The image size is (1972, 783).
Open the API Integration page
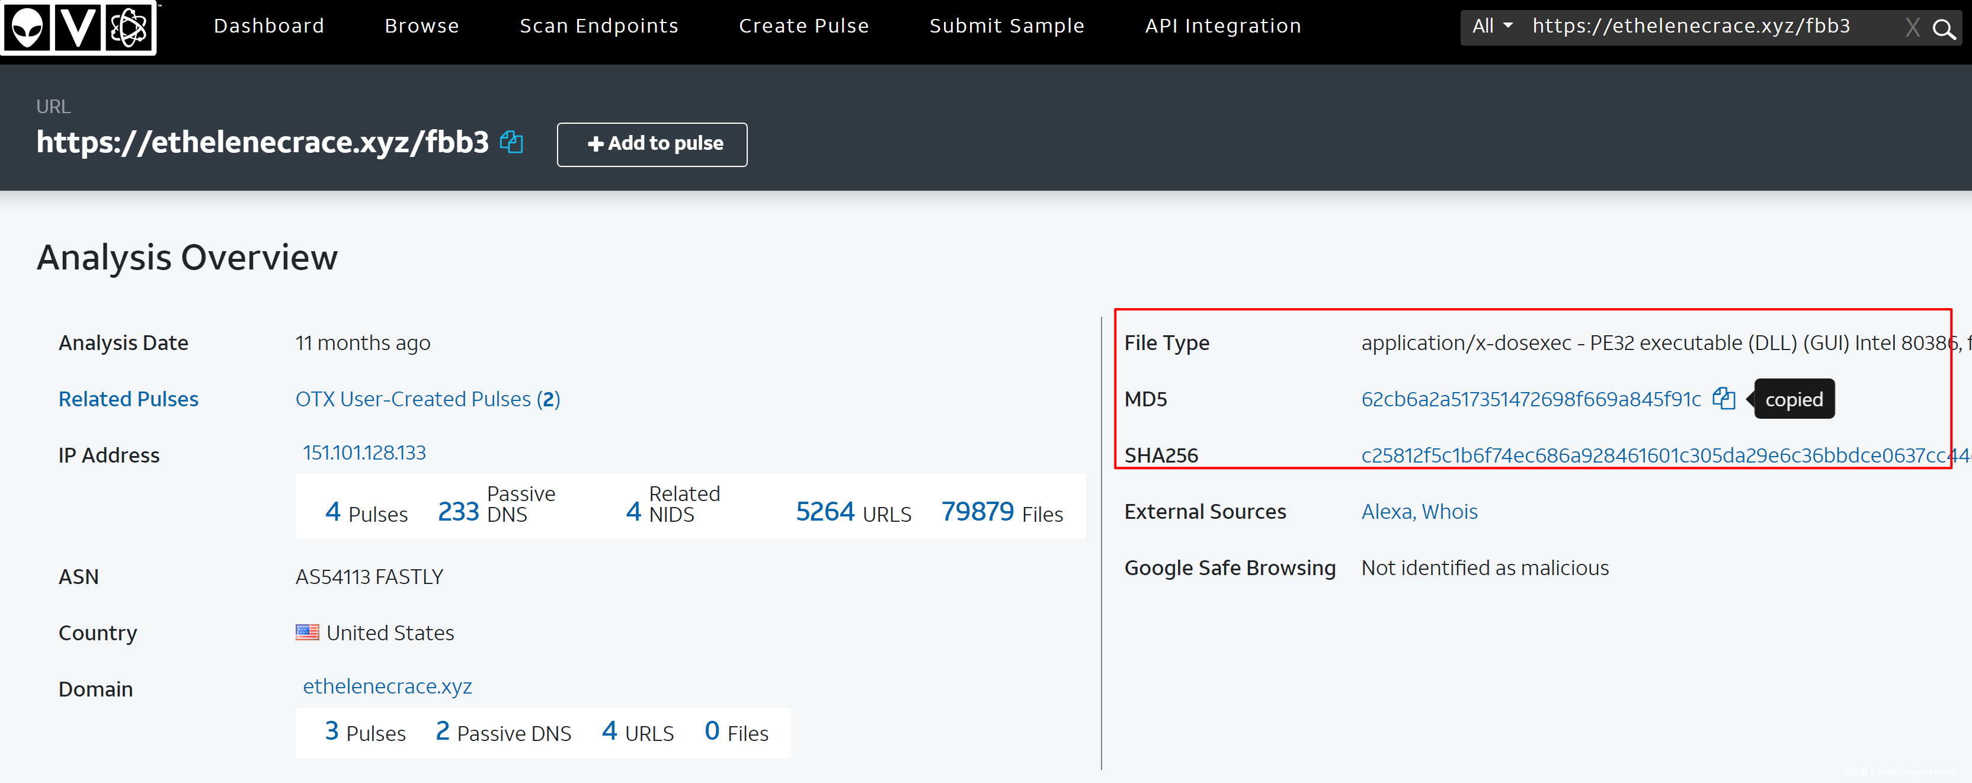click(x=1222, y=26)
